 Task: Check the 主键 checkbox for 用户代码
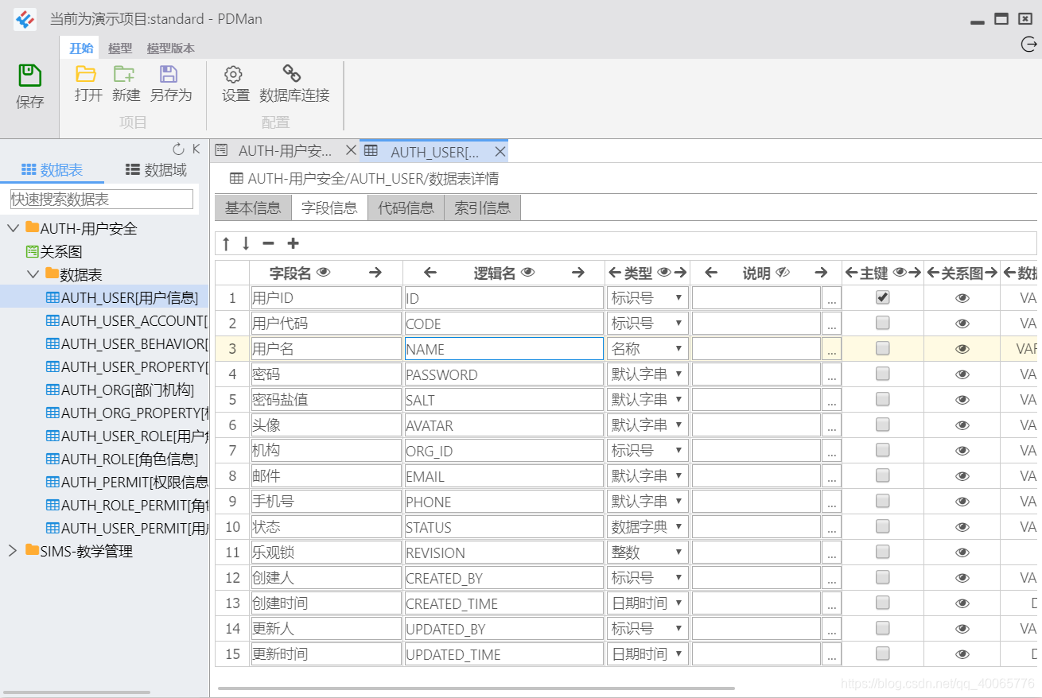[882, 323]
